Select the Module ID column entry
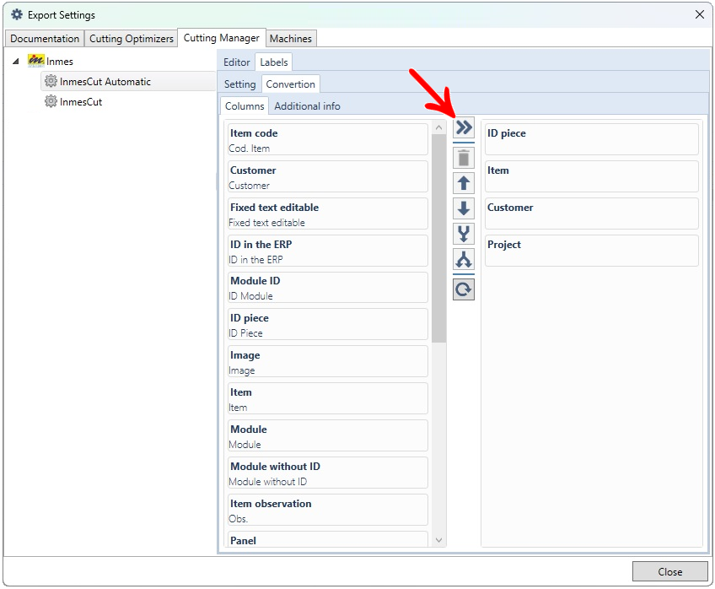 pos(327,287)
